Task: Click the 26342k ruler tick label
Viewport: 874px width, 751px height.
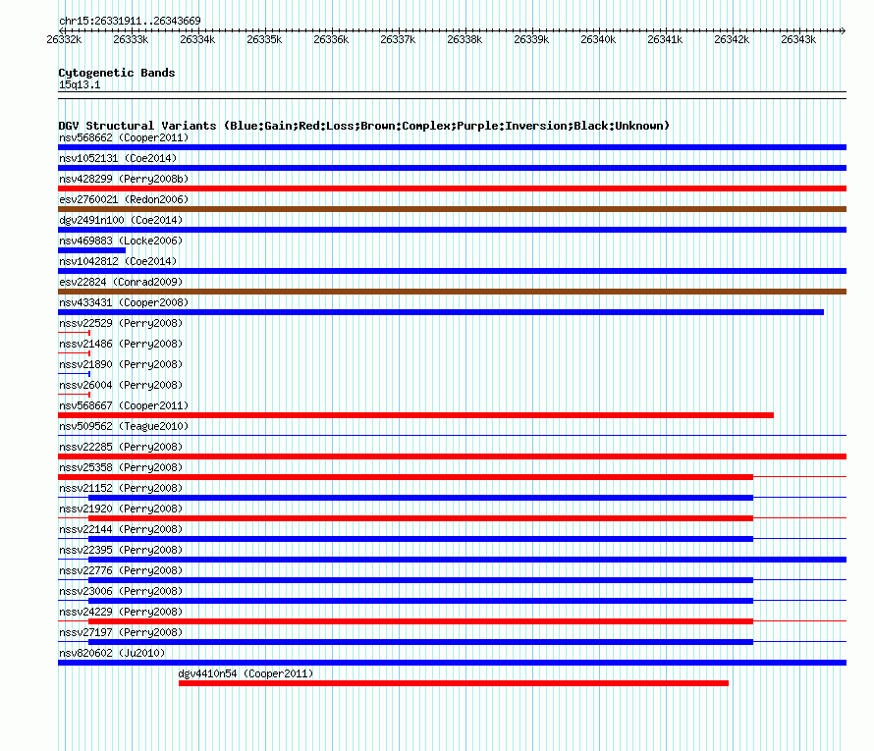Action: 732,39
